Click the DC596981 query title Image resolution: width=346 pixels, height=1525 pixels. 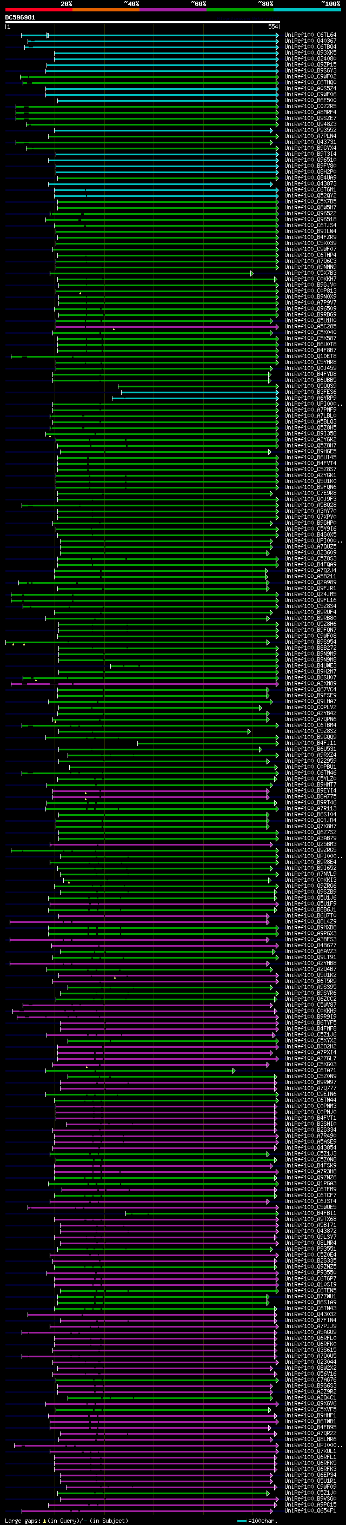point(20,17)
